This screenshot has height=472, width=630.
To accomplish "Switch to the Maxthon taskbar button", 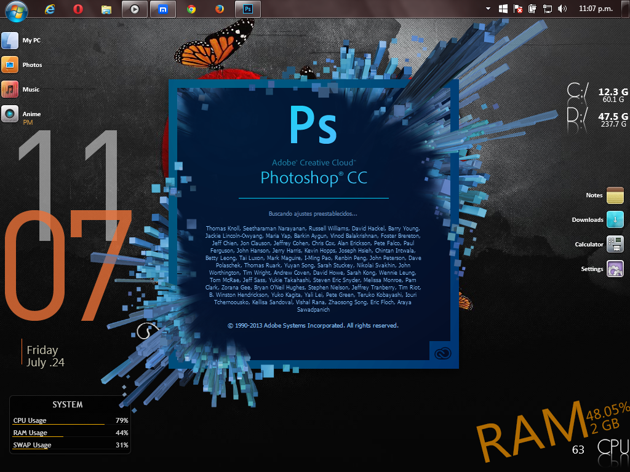I will point(162,9).
